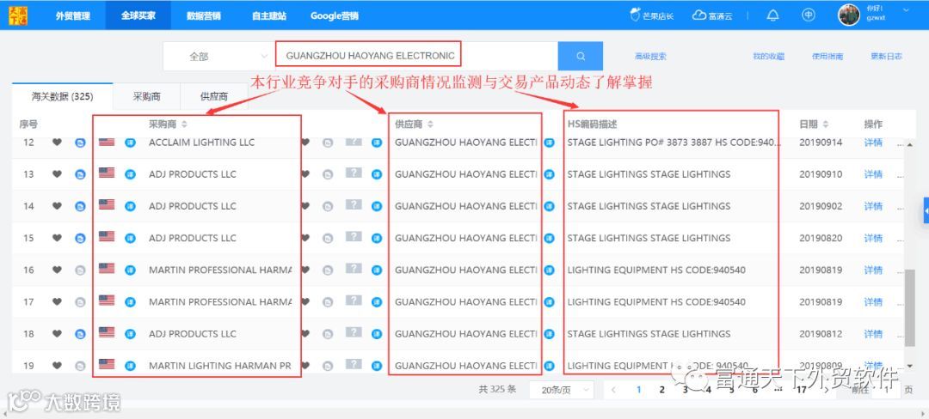Toggle supplier heart in row 13

pos(305,173)
